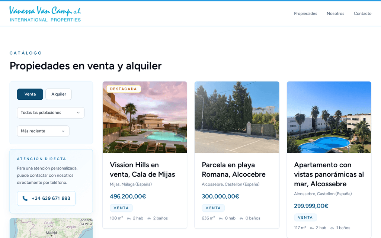The height and width of the screenshot is (238, 381).
Task: Open the Propiedades menu item
Action: tap(305, 14)
